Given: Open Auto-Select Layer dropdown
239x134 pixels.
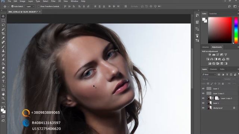Looking at the screenshot, I should [30, 6].
